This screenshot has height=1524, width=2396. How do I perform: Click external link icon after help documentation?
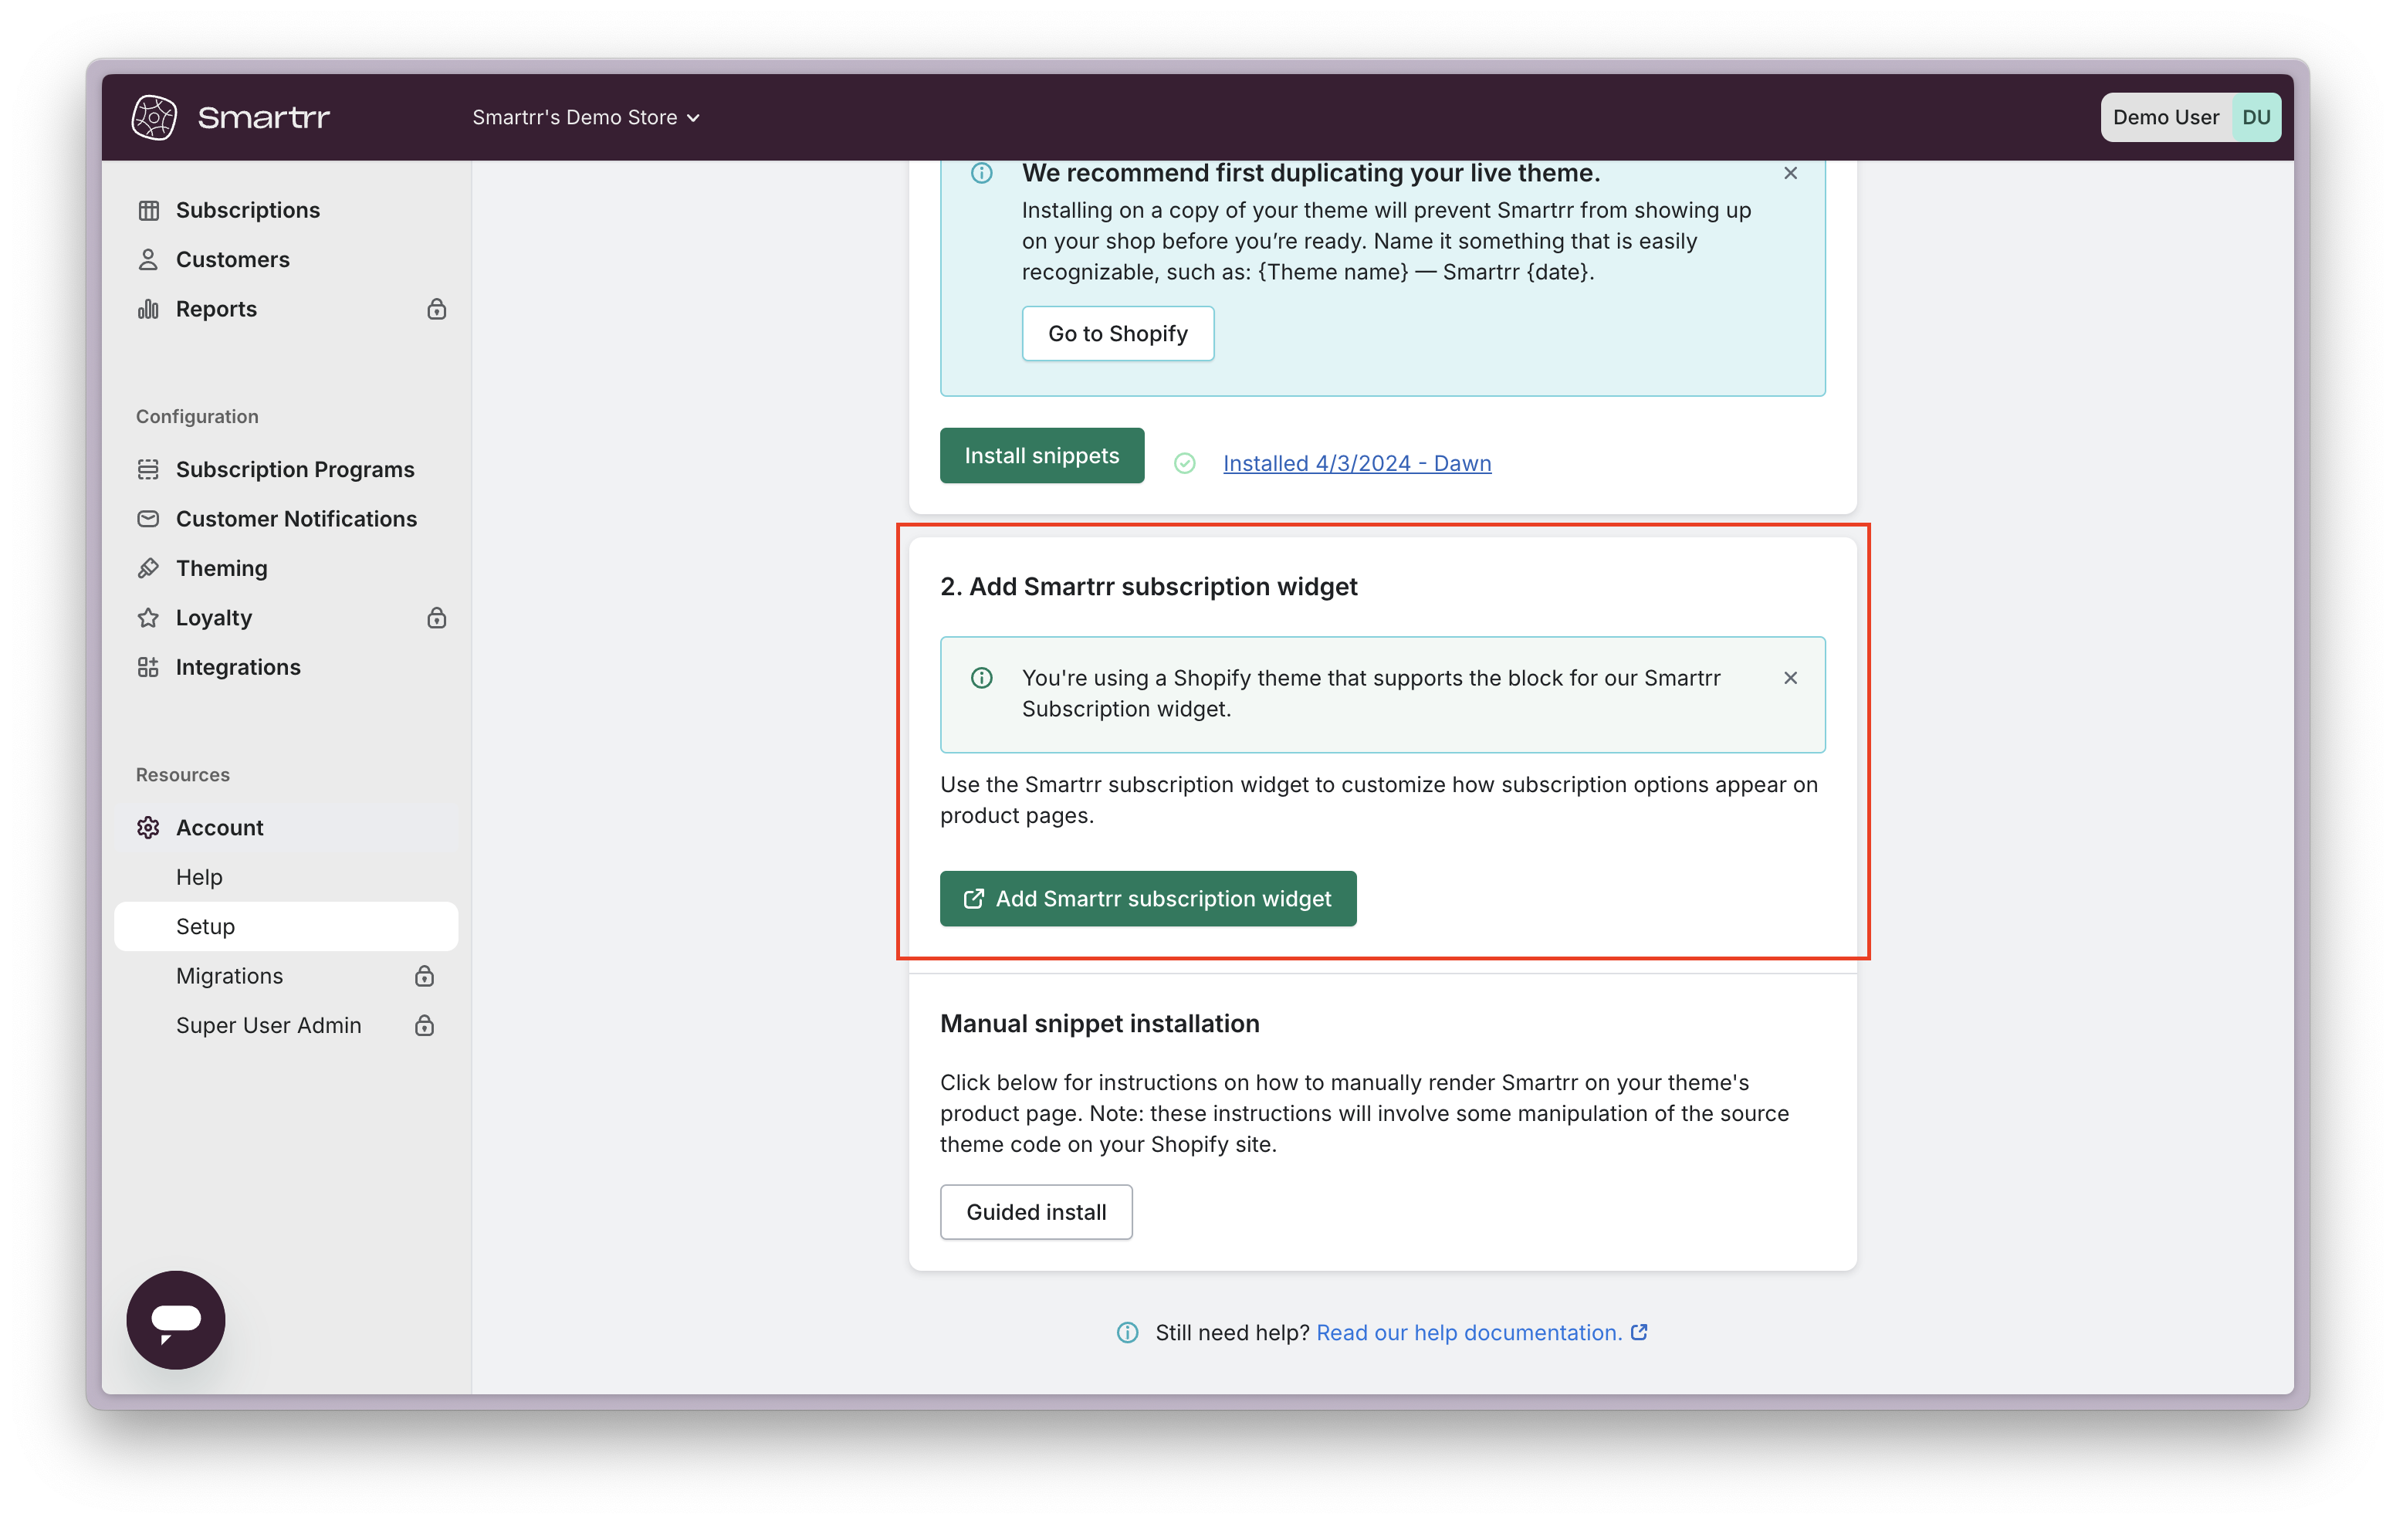tap(1639, 1332)
